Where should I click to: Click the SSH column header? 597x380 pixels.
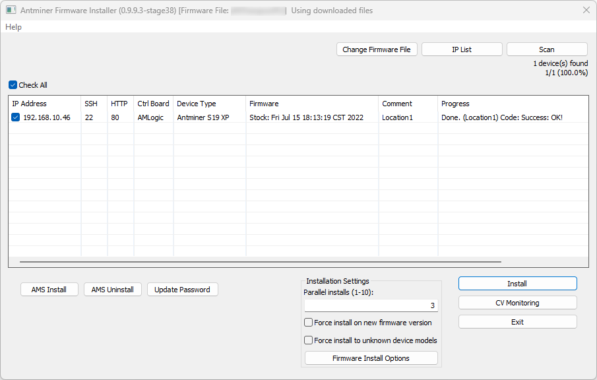click(x=94, y=104)
